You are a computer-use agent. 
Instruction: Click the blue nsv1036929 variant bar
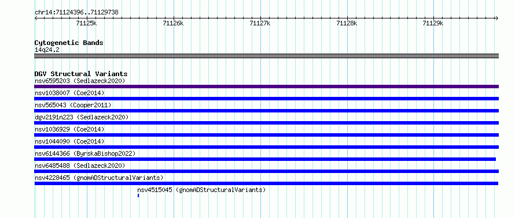tap(266, 135)
